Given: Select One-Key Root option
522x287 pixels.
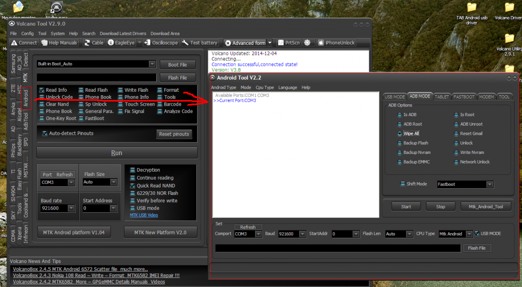Looking at the screenshot, I should tap(58, 118).
